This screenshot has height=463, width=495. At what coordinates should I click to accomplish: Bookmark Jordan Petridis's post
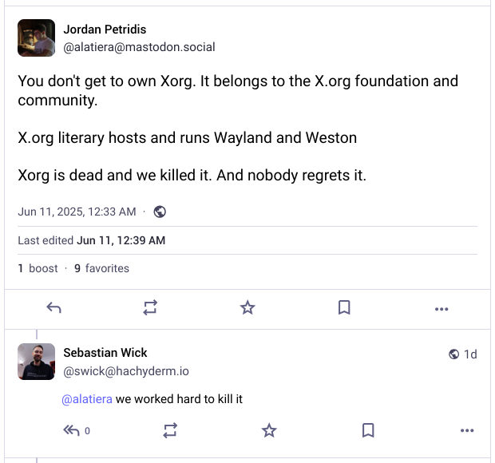click(x=344, y=308)
